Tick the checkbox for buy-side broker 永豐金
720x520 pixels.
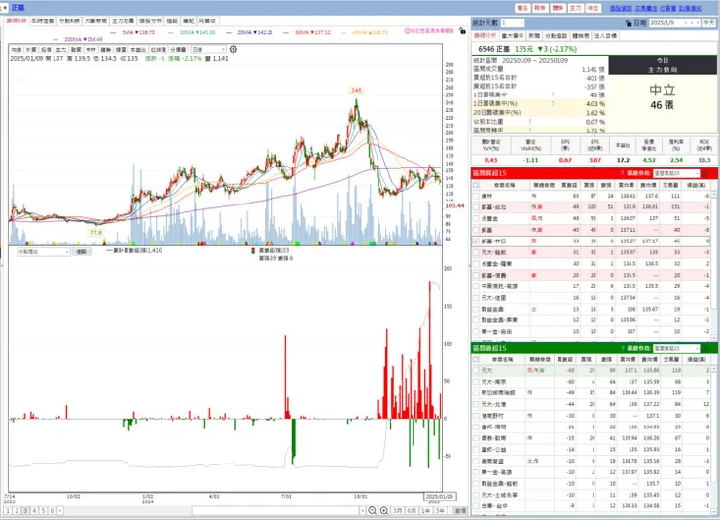coord(476,219)
